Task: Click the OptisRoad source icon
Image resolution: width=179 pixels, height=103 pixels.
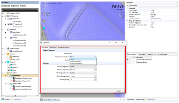Action: (11, 56)
